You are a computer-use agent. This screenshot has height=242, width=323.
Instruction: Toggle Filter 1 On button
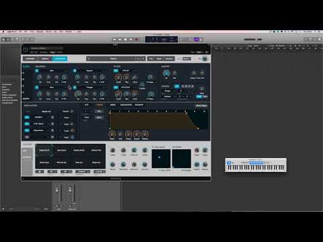116,71
